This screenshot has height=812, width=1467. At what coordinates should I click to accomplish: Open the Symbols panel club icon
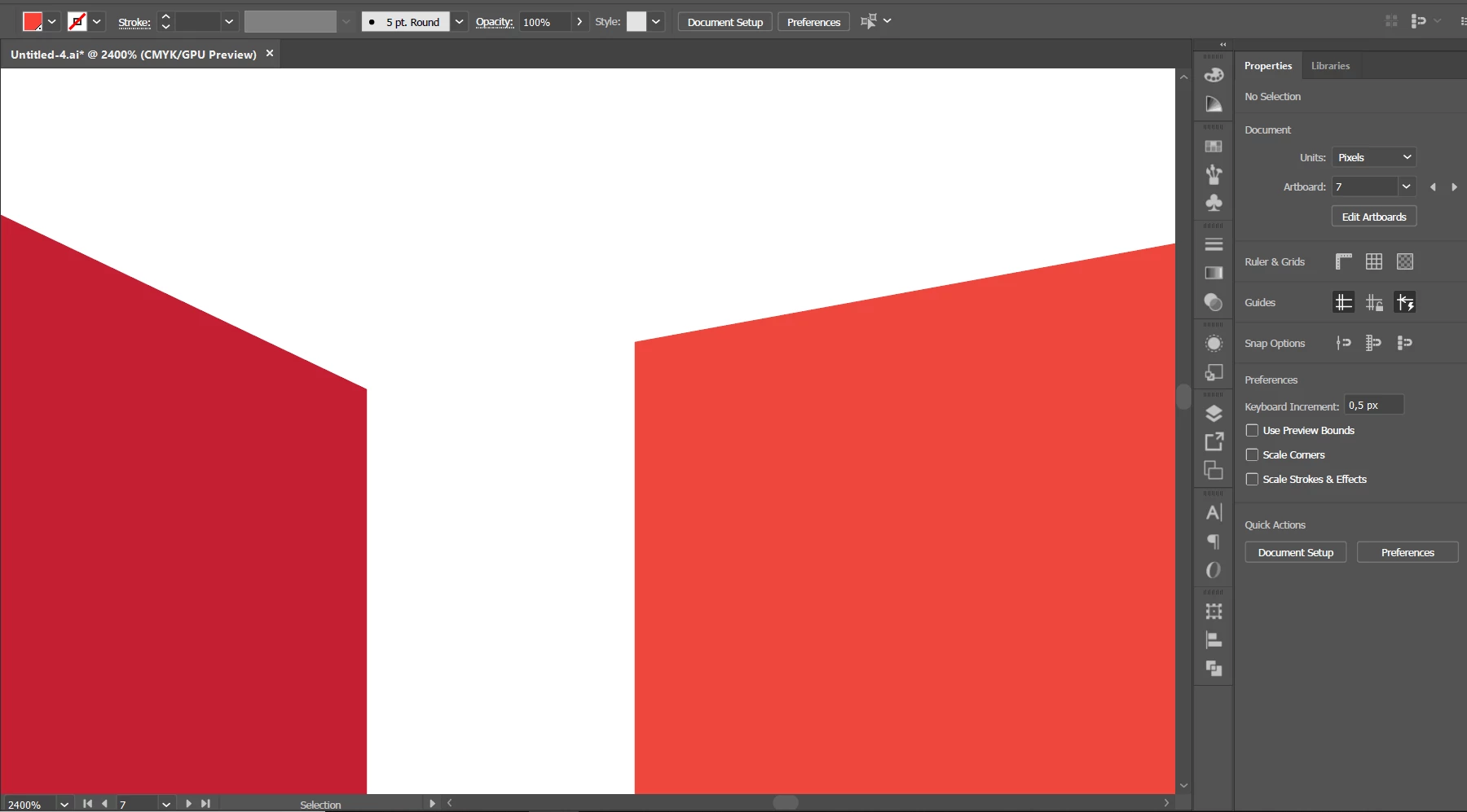[x=1214, y=203]
